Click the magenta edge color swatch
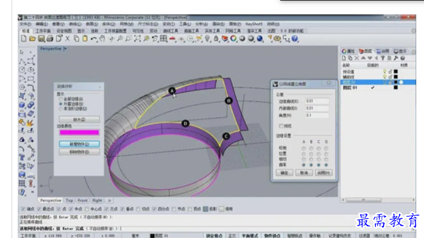Screen dimensions: 424x238 click(x=79, y=132)
